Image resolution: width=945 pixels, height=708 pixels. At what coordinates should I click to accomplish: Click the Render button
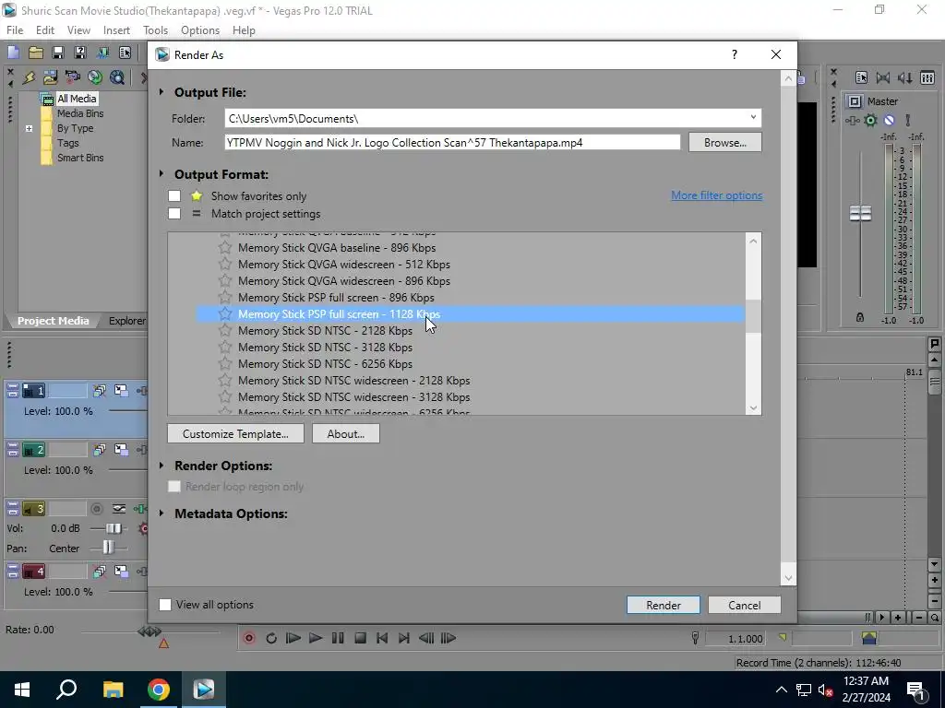663,605
